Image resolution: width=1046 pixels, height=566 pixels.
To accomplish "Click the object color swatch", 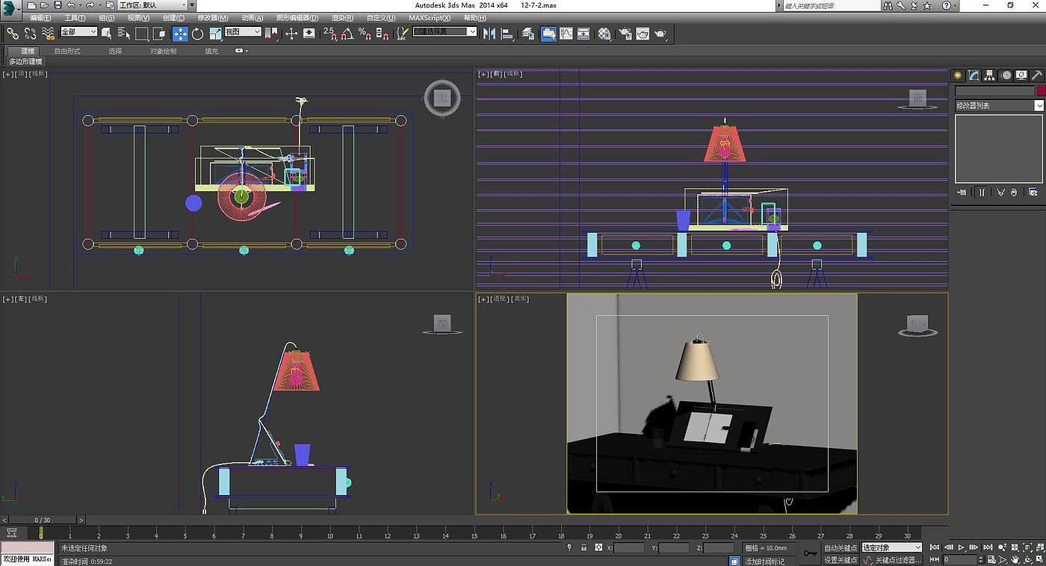I will [x=1040, y=90].
